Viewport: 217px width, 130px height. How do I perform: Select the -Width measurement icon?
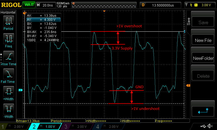[8, 111]
